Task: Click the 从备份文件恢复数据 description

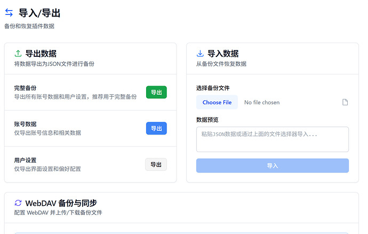Action: point(221,64)
